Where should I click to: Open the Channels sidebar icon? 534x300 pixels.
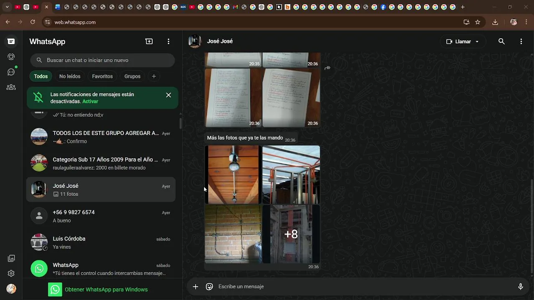coord(11,72)
